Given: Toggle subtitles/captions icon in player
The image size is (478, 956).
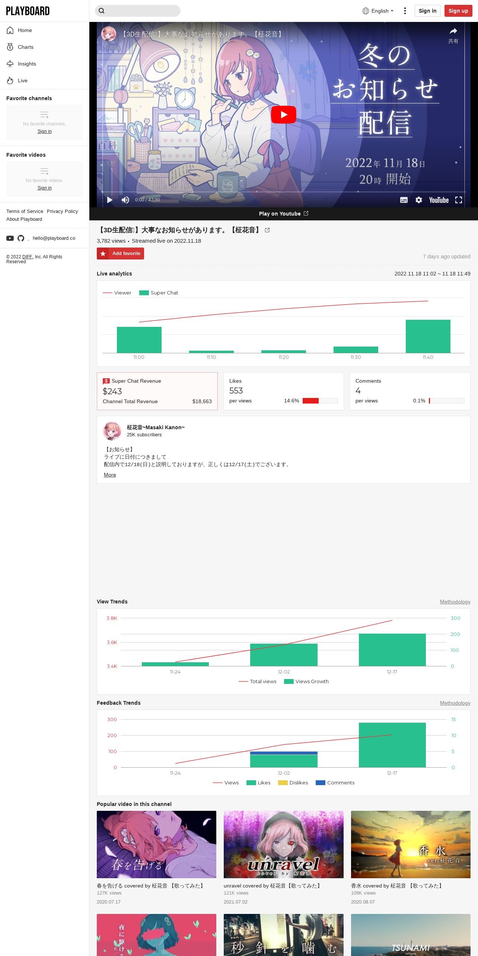Looking at the screenshot, I should 404,200.
